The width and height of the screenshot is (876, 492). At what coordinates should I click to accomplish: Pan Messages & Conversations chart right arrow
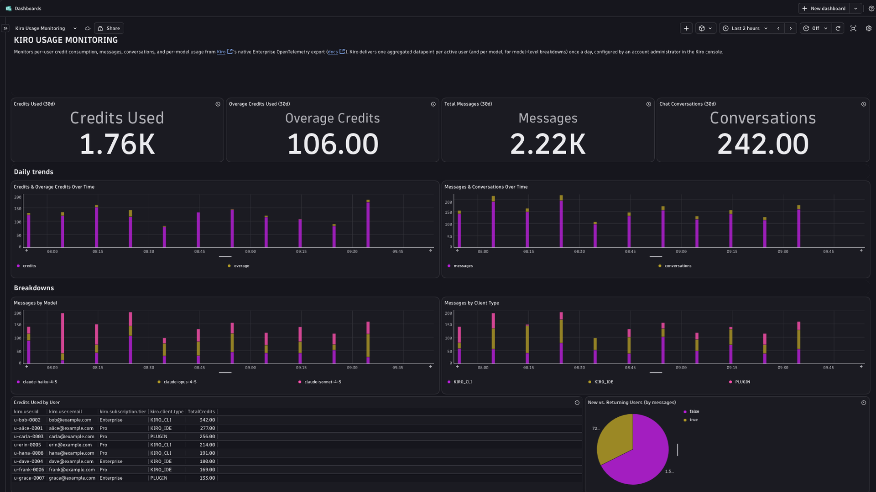point(861,251)
